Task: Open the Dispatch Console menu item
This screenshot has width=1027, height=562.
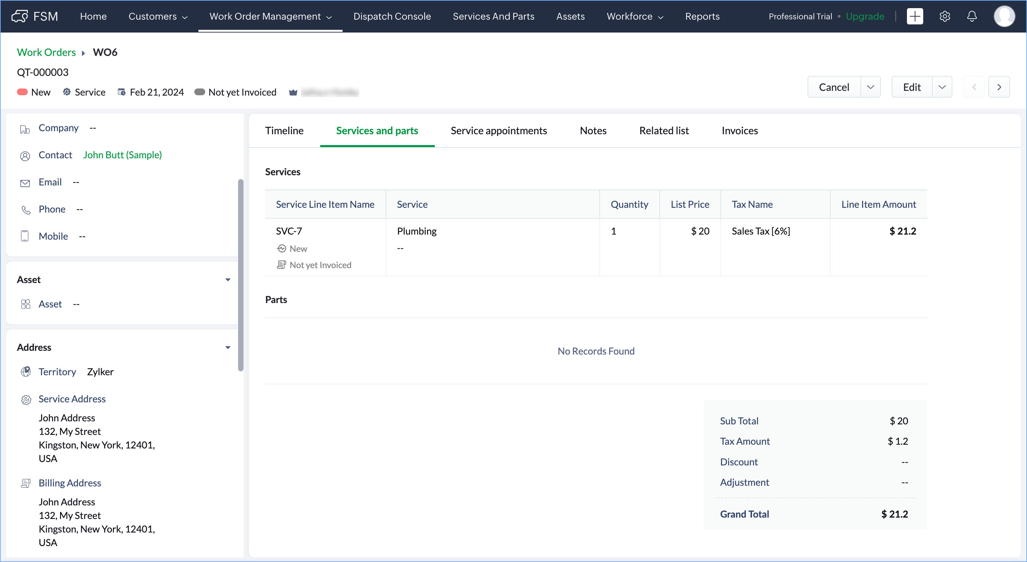Action: tap(392, 16)
